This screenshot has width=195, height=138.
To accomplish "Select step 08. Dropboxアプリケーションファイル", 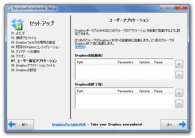I will pyautogui.click(x=33, y=65).
